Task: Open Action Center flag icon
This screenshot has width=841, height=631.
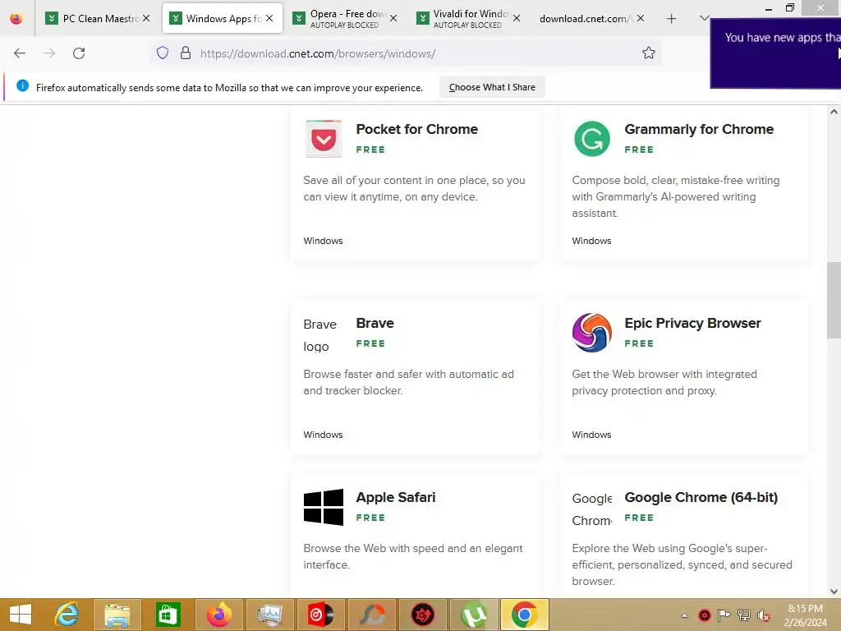Action: pos(724,615)
